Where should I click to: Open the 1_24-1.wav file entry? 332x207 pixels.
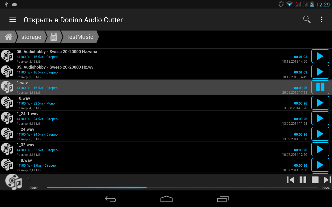(155, 119)
